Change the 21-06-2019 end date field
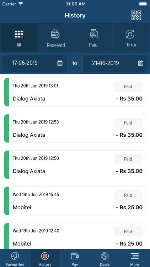150x267 pixels. coord(115,63)
